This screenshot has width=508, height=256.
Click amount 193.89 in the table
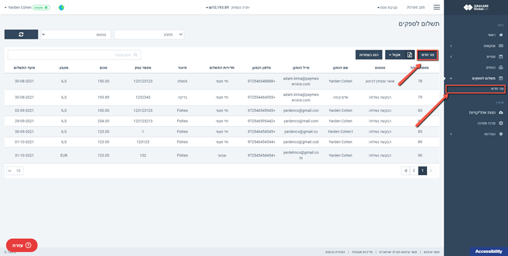(x=103, y=97)
